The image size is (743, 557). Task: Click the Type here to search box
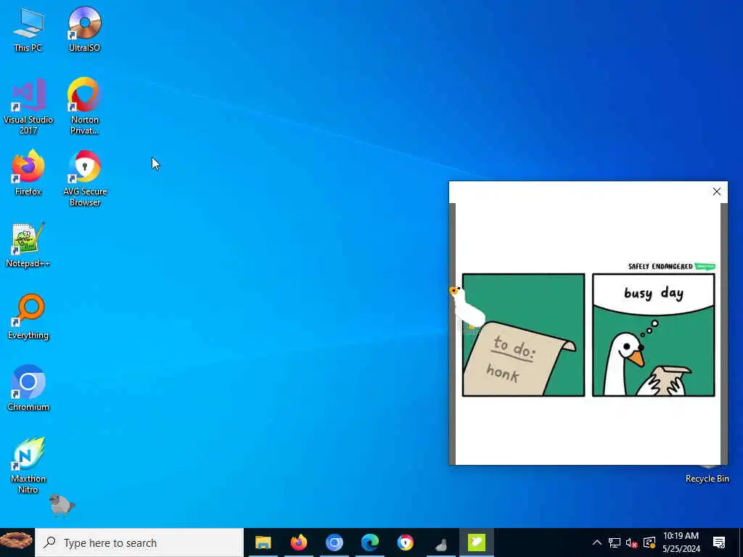click(139, 542)
